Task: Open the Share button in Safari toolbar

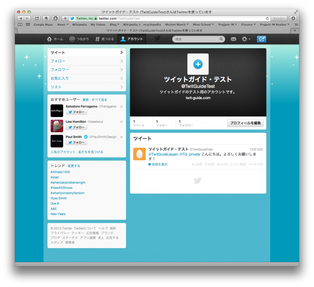Action: [x=37, y=18]
